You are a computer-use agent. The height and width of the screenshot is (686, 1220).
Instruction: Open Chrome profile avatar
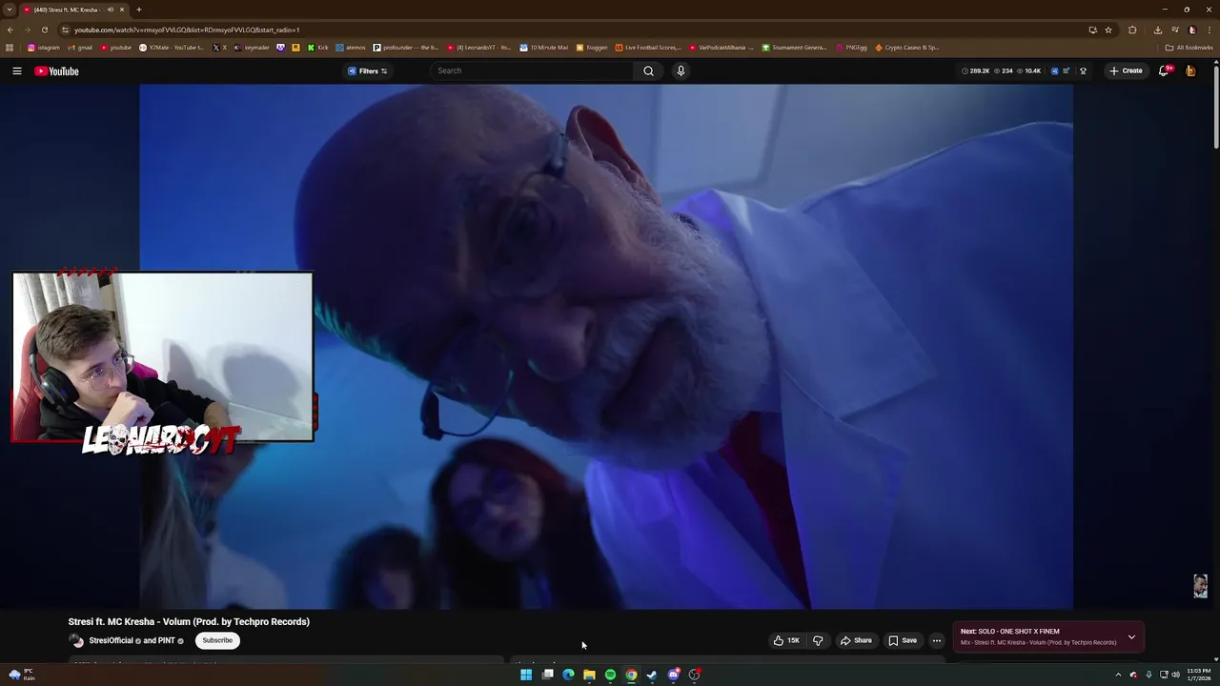click(x=1191, y=30)
